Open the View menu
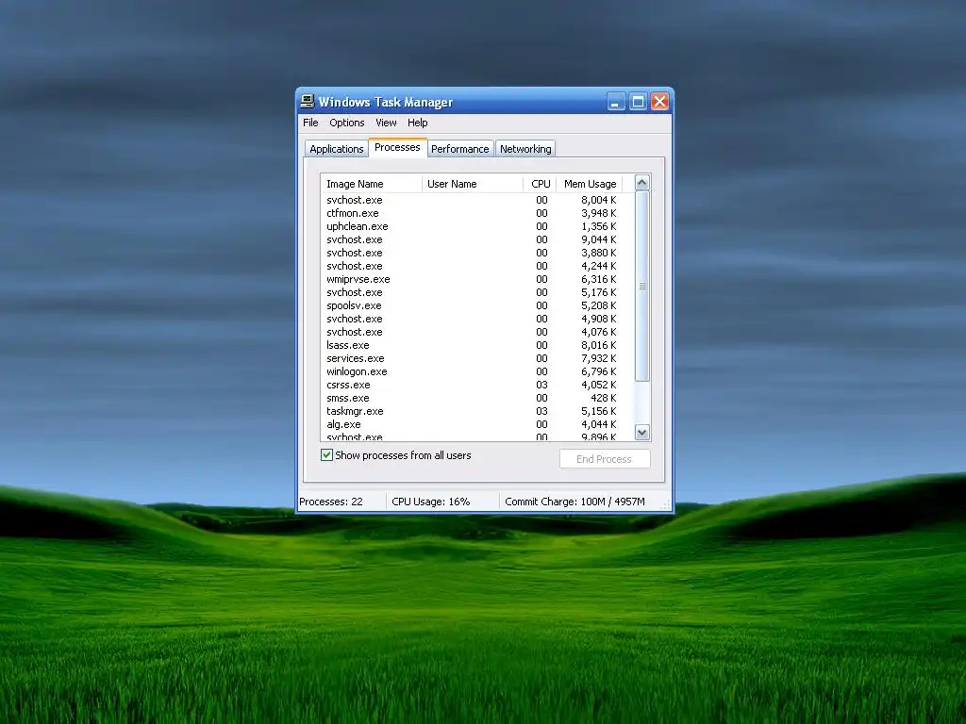This screenshot has width=966, height=724. click(386, 123)
